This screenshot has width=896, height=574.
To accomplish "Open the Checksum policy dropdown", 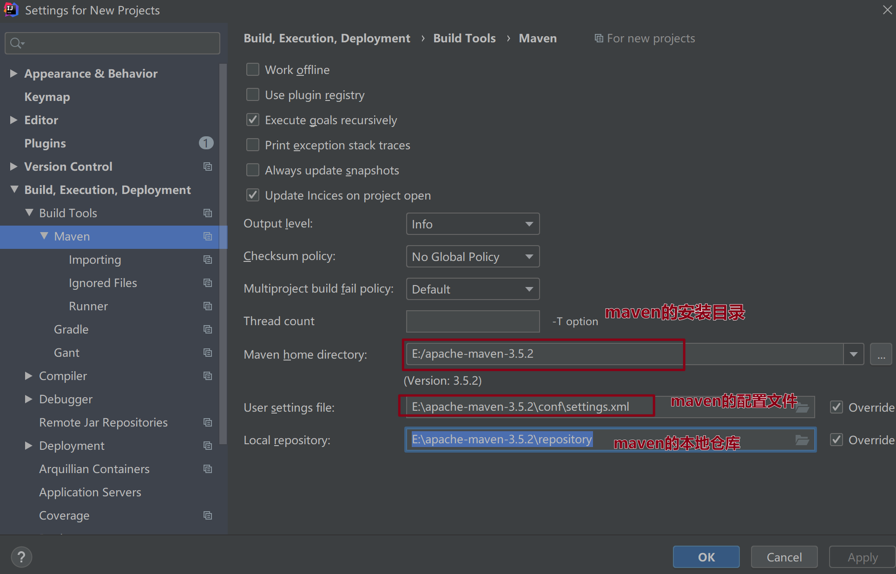I will pos(473,257).
